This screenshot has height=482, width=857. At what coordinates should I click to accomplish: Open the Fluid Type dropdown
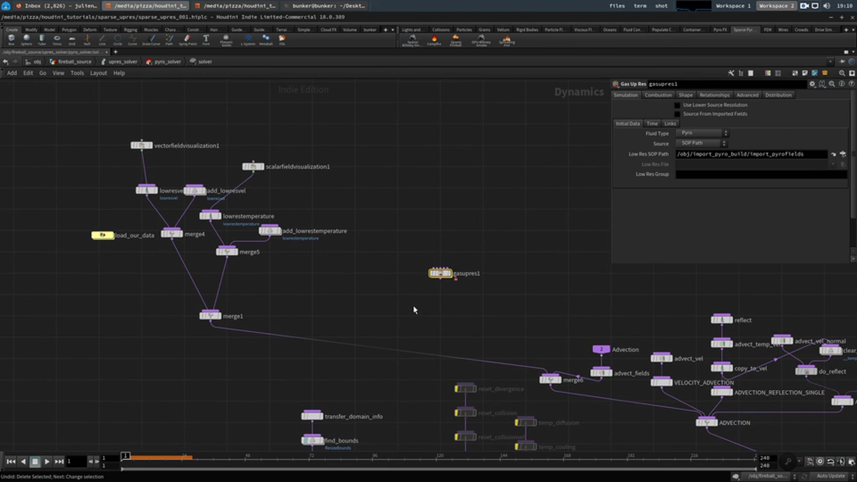click(702, 133)
